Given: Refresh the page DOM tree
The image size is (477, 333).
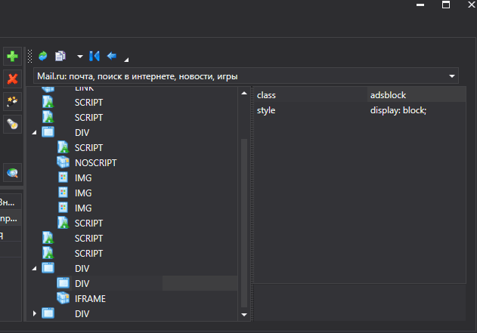Looking at the screenshot, I should (43, 56).
